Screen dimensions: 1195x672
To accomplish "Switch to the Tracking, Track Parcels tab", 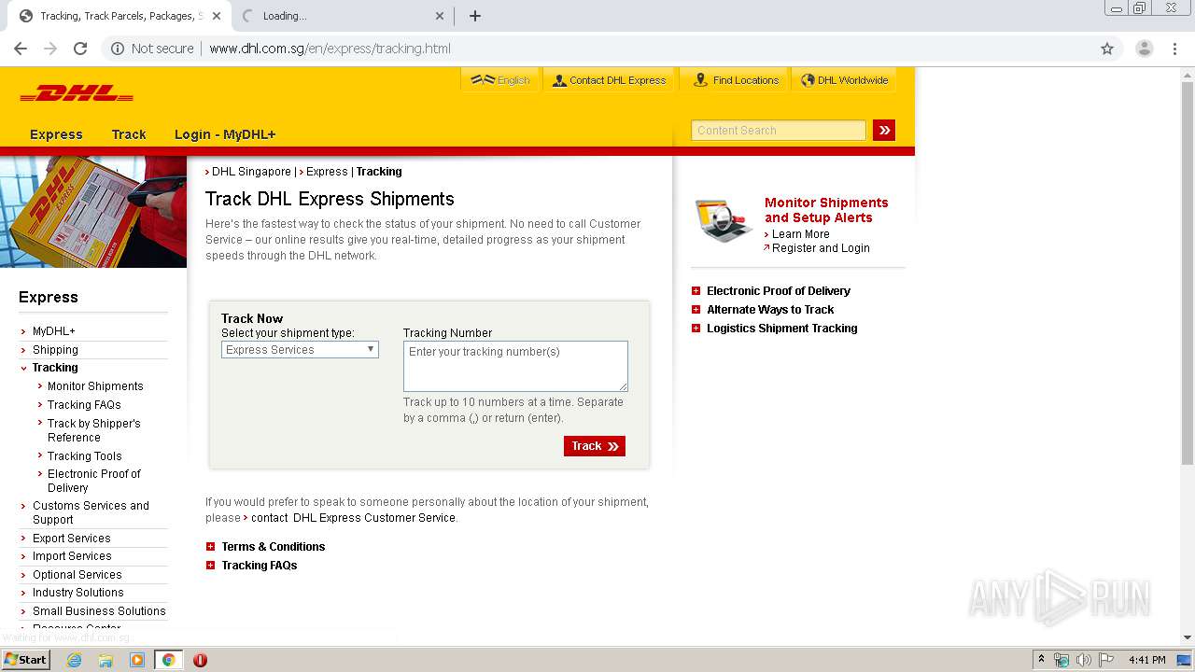I will click(119, 16).
